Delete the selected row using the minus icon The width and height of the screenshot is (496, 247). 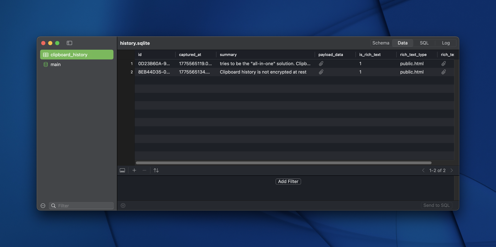click(144, 170)
